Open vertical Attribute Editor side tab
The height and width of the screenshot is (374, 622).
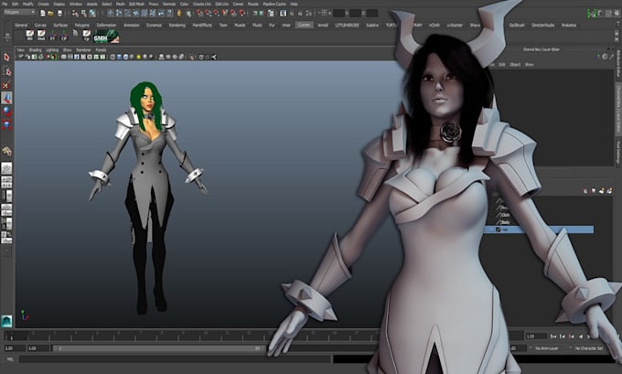tap(617, 64)
